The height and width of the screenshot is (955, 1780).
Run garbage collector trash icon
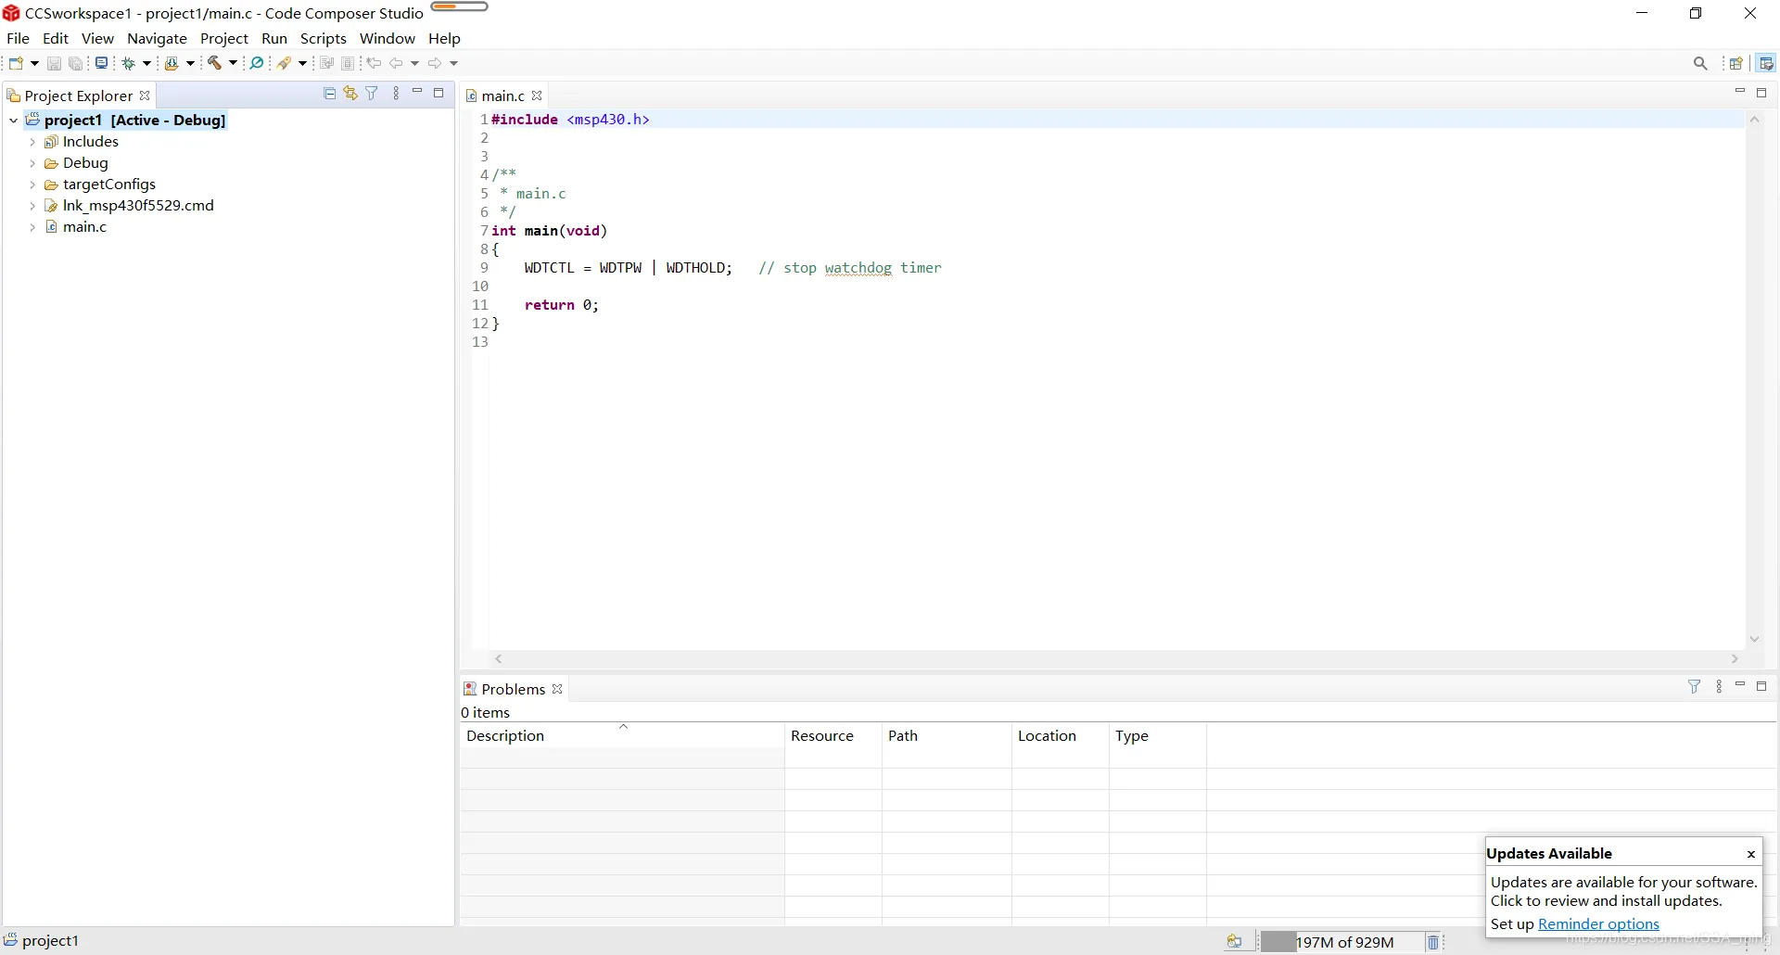click(x=1433, y=942)
